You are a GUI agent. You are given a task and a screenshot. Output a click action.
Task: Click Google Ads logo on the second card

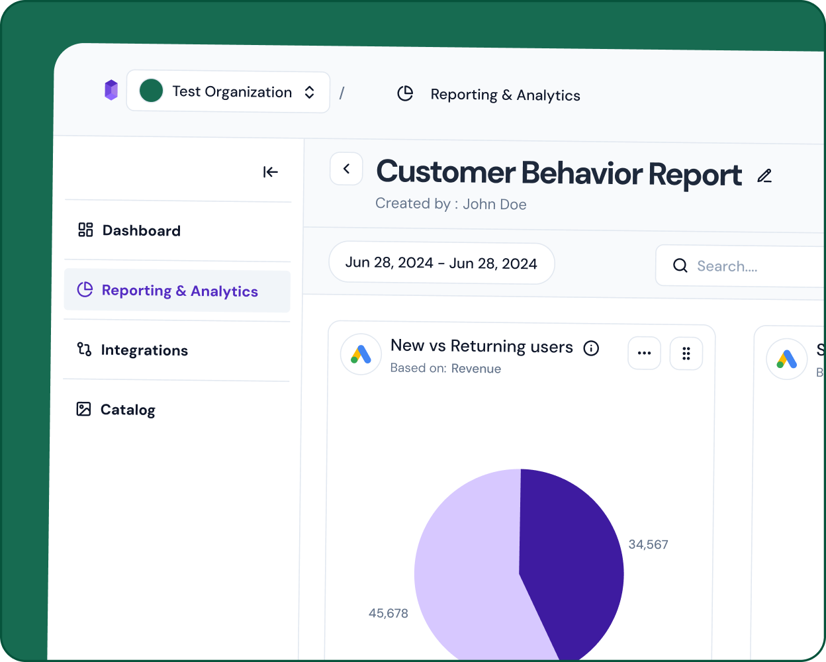tap(786, 359)
